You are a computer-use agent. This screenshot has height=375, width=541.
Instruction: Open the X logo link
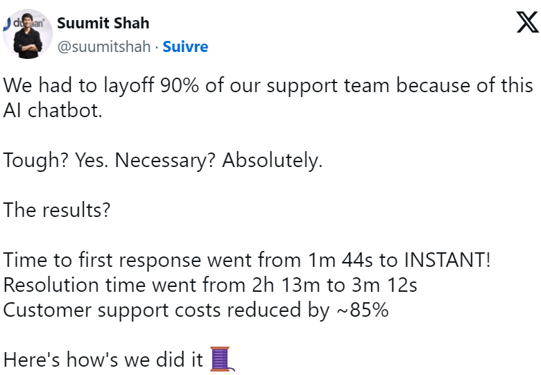tap(528, 22)
